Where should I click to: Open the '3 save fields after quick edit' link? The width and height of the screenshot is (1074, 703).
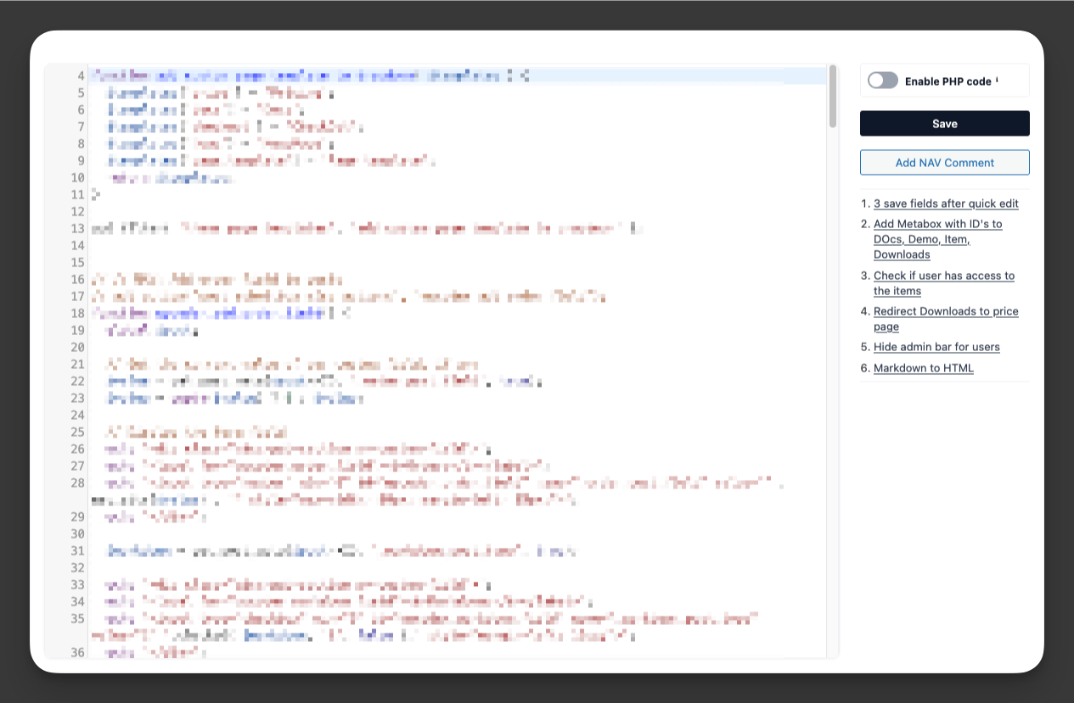tap(946, 204)
